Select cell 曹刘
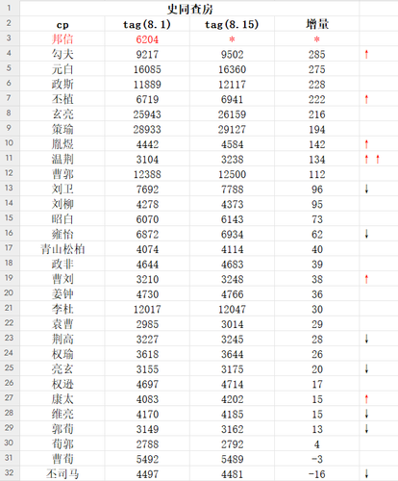Viewport: 398px width, 481px height. click(62, 279)
